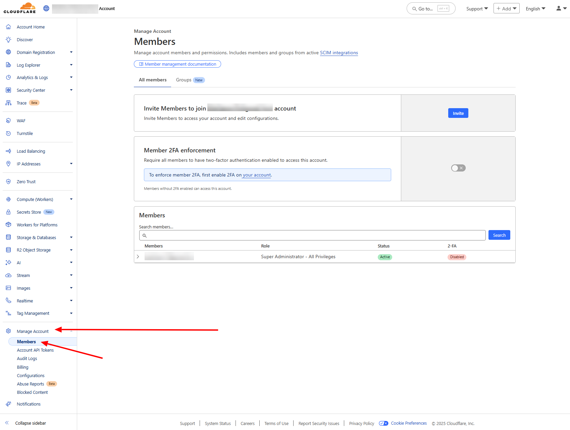The width and height of the screenshot is (570, 430).
Task: Open the SCIM integrations link
Action: (339, 53)
